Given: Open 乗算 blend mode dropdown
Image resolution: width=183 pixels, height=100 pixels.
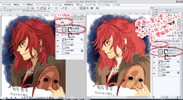Looking at the screenshot, I should pyautogui.click(x=63, y=22).
